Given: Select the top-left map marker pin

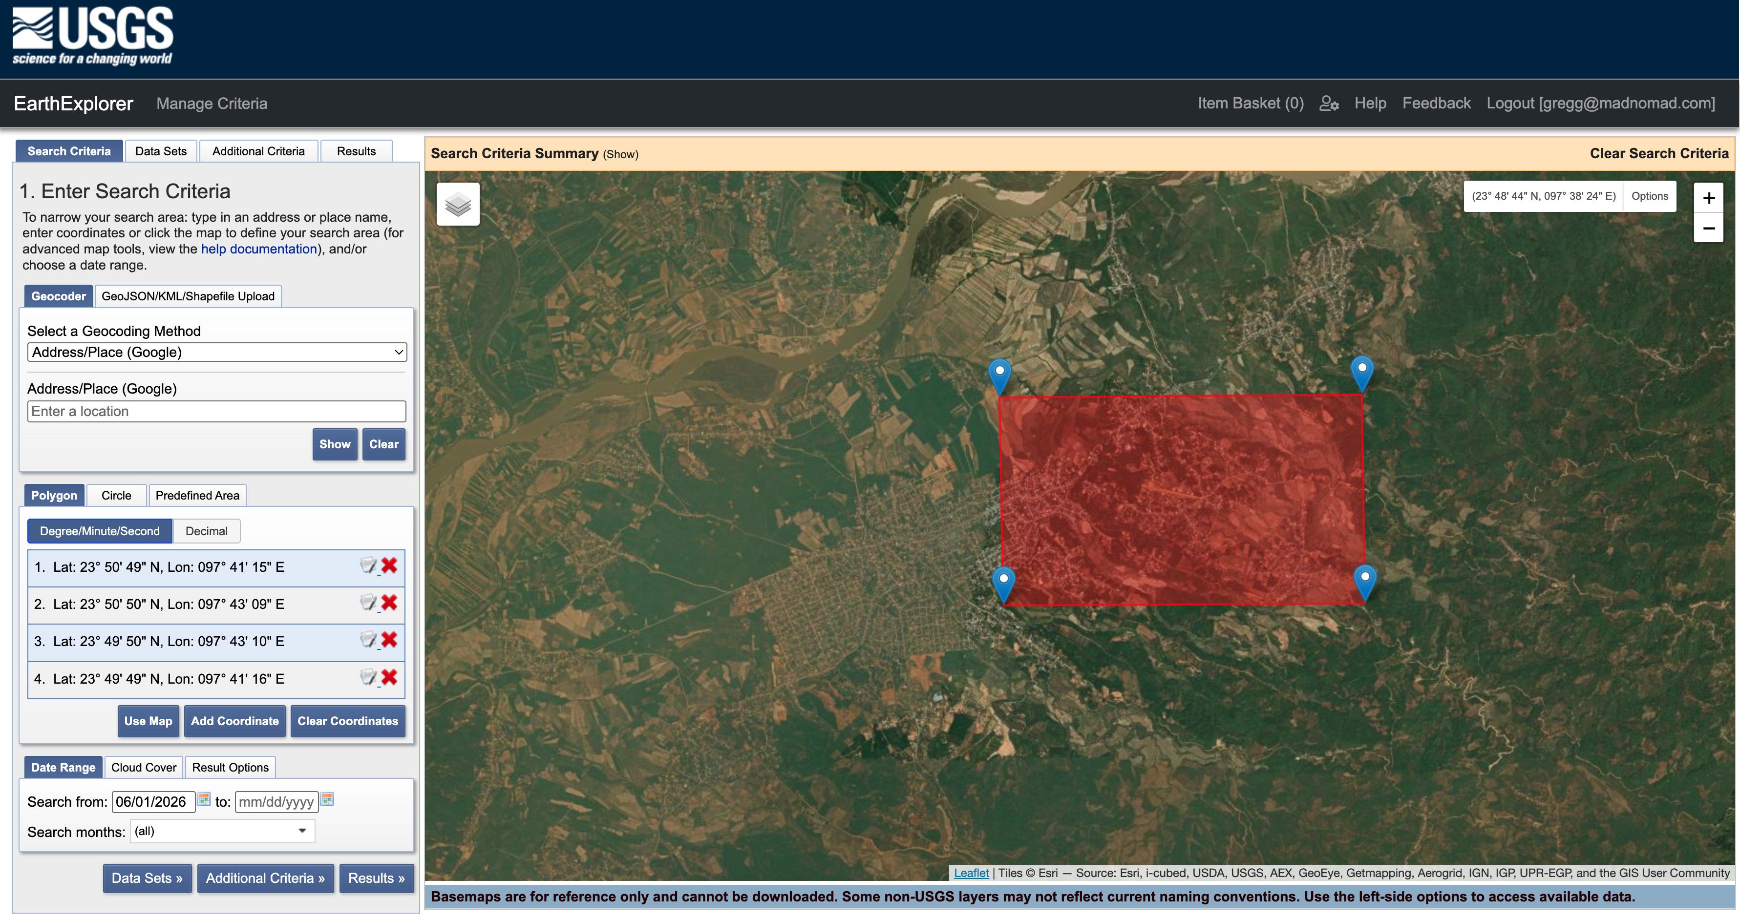Looking at the screenshot, I should click(x=999, y=377).
